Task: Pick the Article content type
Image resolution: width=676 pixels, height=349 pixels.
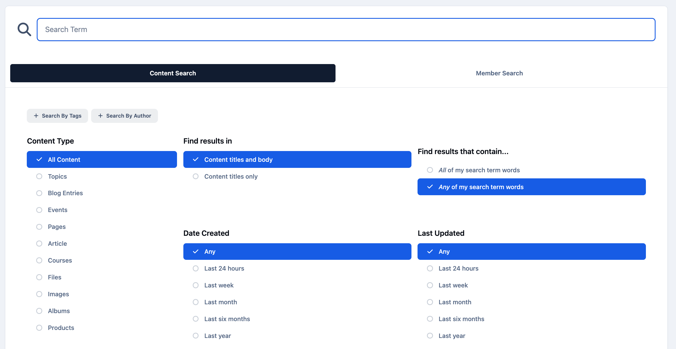Action: pyautogui.click(x=102, y=244)
